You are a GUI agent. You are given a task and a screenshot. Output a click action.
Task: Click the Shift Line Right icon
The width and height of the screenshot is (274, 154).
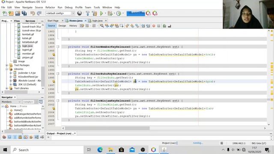pos(148,26)
